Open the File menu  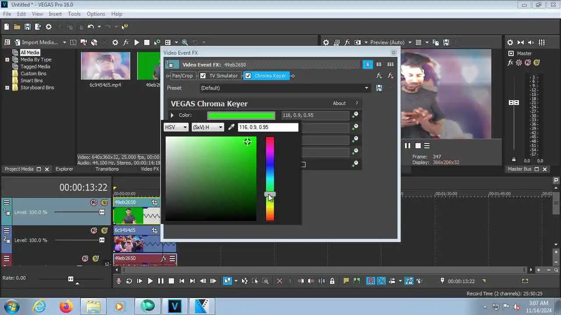(7, 14)
